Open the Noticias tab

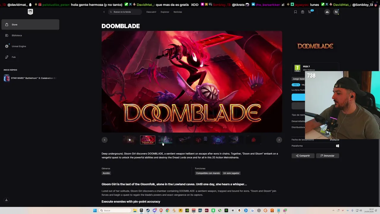[178, 12]
